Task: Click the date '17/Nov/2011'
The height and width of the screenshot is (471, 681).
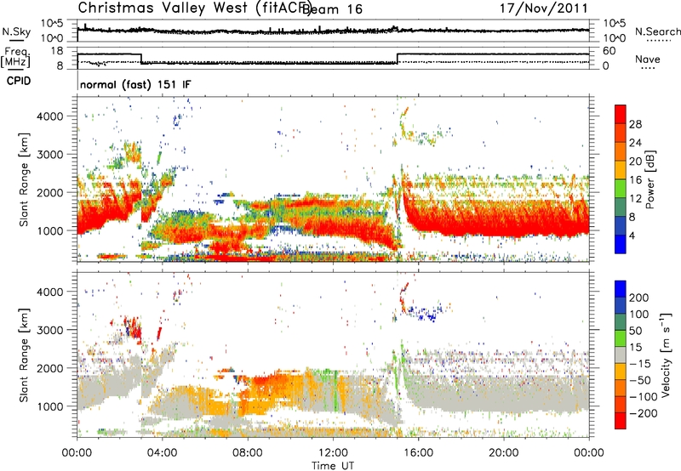Action: 544,8
